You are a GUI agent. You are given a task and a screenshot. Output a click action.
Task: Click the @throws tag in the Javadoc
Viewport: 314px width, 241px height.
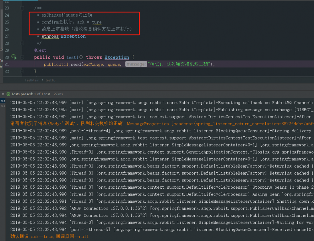pyautogui.click(x=50, y=36)
